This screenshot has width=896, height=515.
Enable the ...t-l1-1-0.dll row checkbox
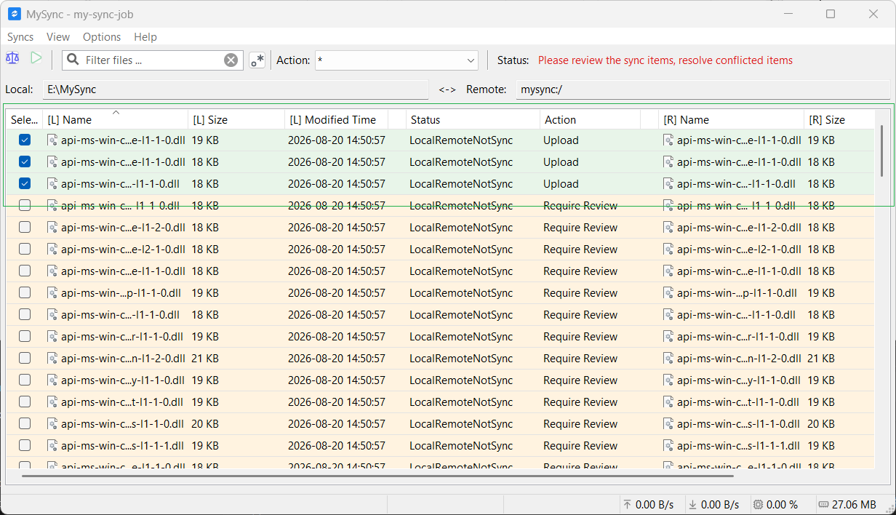[25, 402]
